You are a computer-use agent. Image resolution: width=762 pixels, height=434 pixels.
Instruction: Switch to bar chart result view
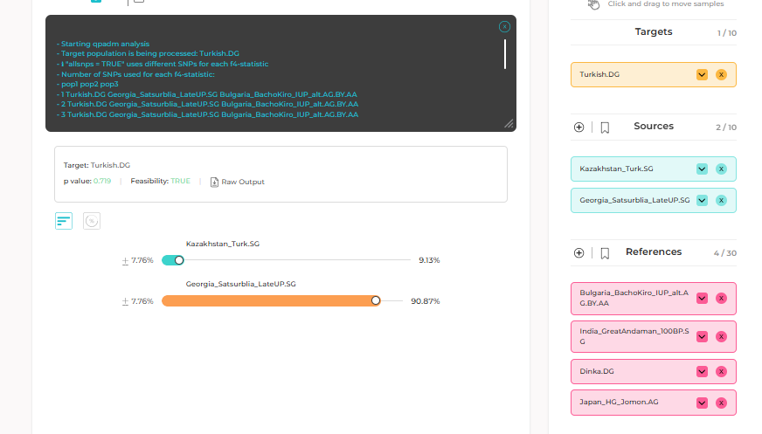point(64,221)
